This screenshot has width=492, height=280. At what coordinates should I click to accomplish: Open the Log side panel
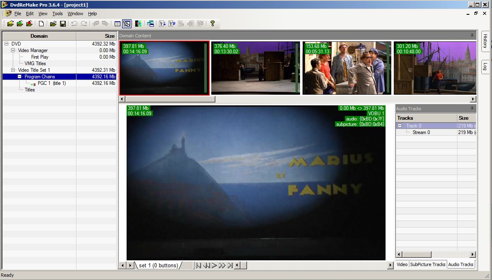click(485, 66)
